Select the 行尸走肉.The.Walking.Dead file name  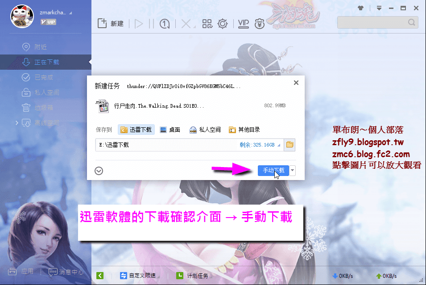click(x=159, y=106)
